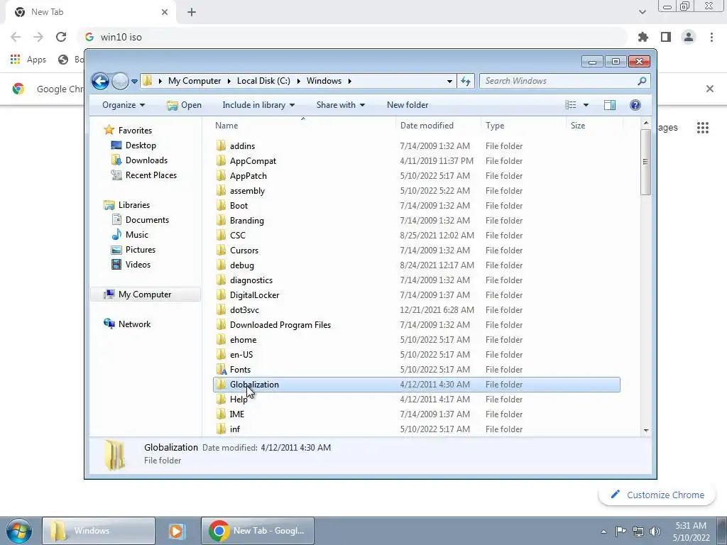Select the inf folder name
The width and height of the screenshot is (727, 545).
234,429
